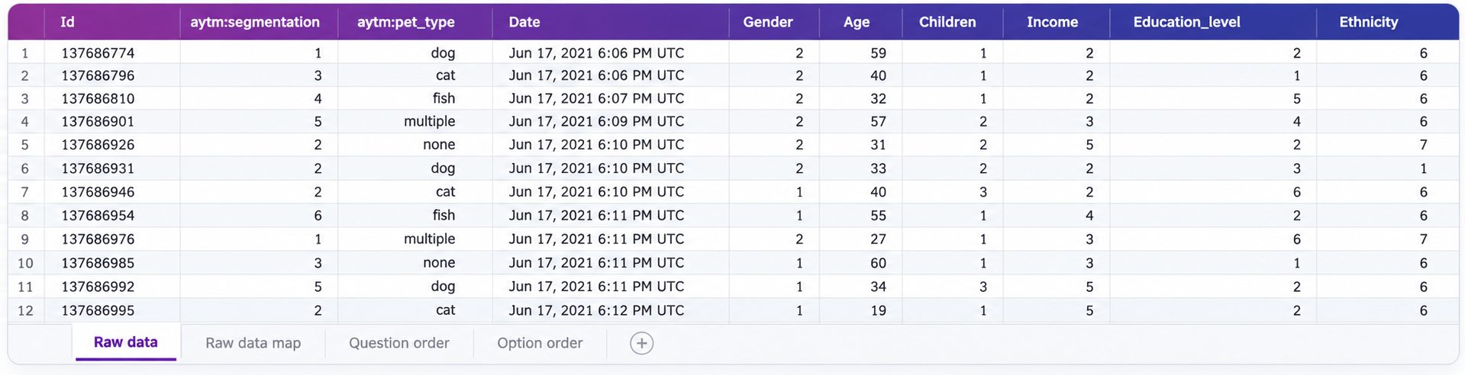Click pet type 'none' in row 5
Viewport: 1465px width, 375px height.
click(x=439, y=145)
